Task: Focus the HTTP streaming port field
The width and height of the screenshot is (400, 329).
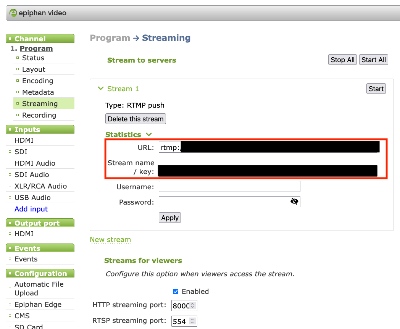Action: coord(184,306)
